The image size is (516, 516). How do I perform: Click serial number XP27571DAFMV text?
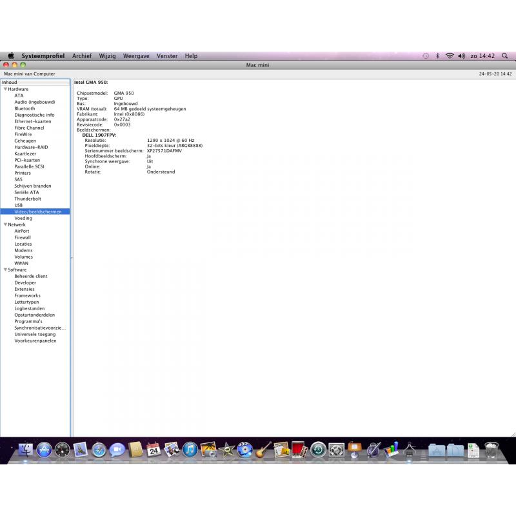point(164,151)
